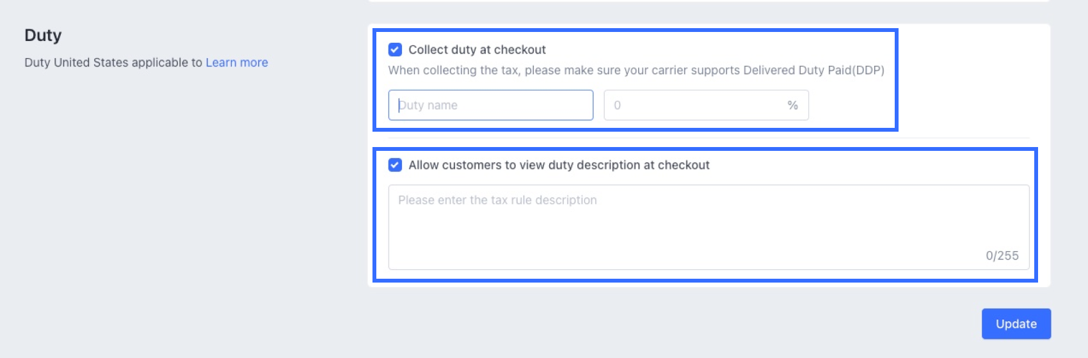Click the "Collect duty at checkout" label text
This screenshot has width=1088, height=358.
pos(477,50)
